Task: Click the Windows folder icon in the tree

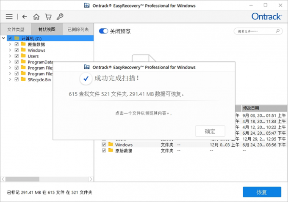Action: pos(23,50)
